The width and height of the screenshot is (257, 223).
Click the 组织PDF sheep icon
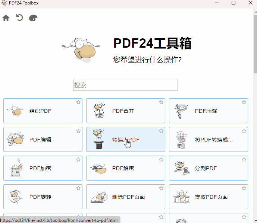pyautogui.click(x=15, y=111)
